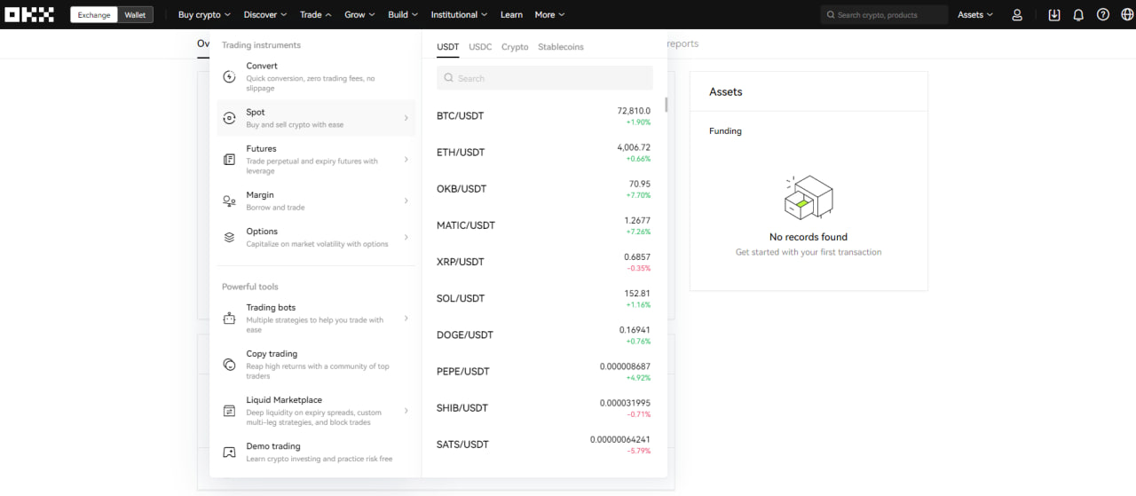Expand the Spot submenu arrow

(406, 118)
